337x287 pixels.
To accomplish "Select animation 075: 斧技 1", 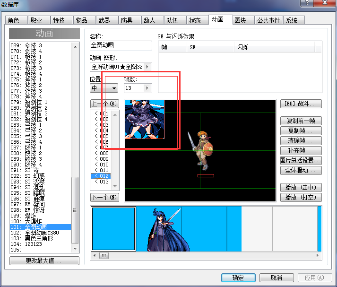I will (x=40, y=79).
